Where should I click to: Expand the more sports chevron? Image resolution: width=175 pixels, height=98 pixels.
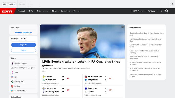(x=78, y=11)
